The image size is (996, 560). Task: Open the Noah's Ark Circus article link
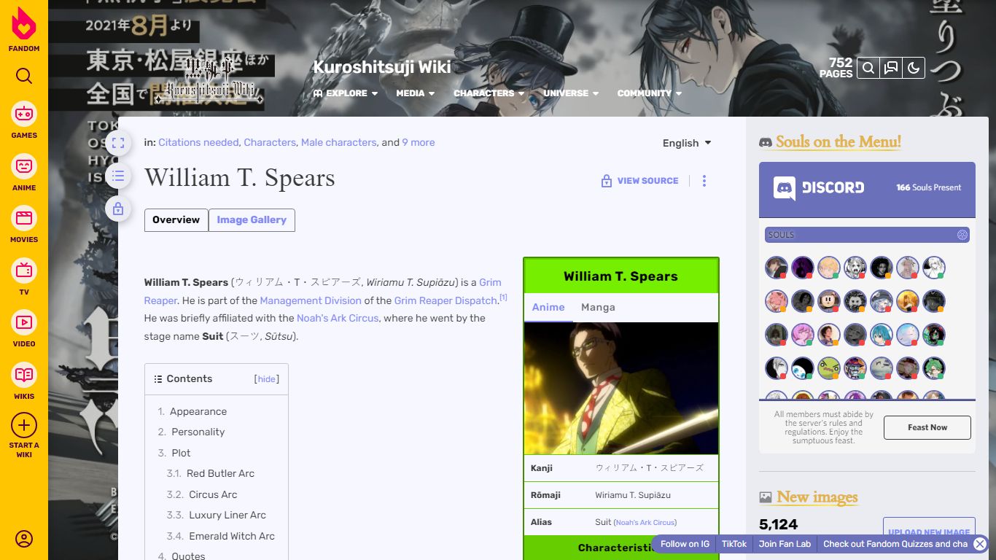[x=338, y=318]
